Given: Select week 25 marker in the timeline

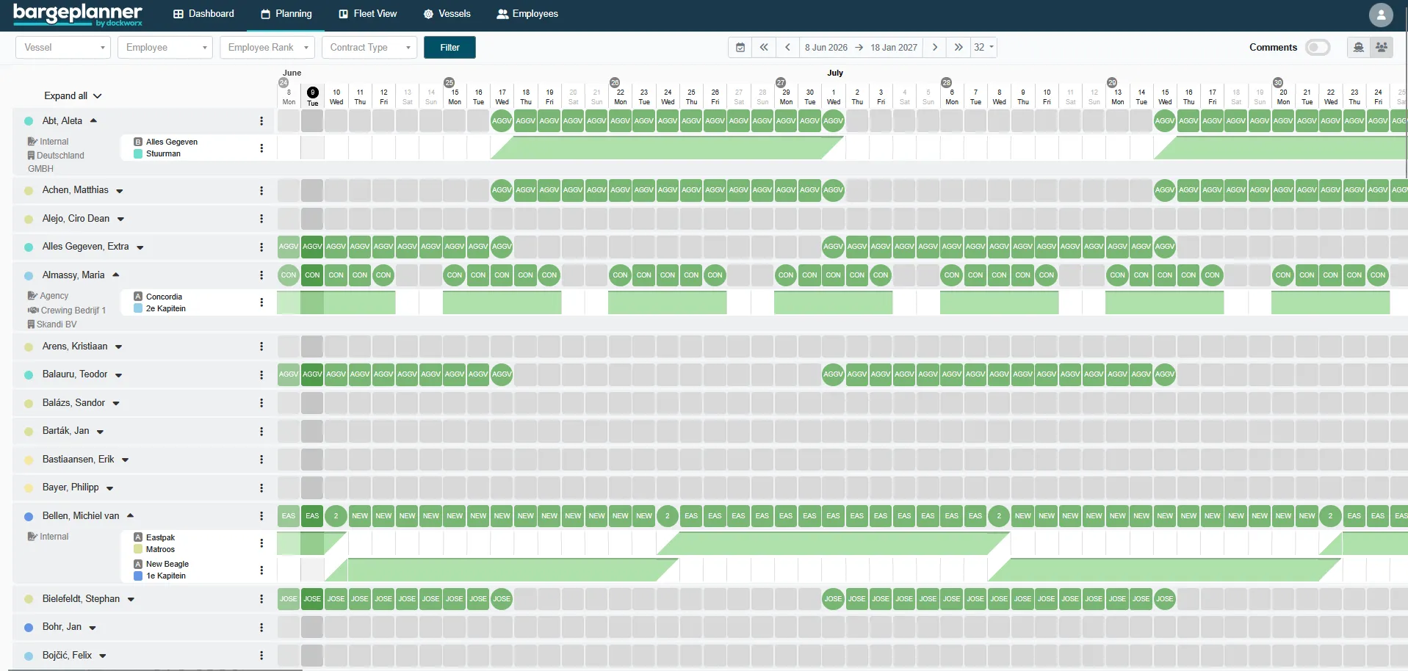Looking at the screenshot, I should tap(449, 82).
